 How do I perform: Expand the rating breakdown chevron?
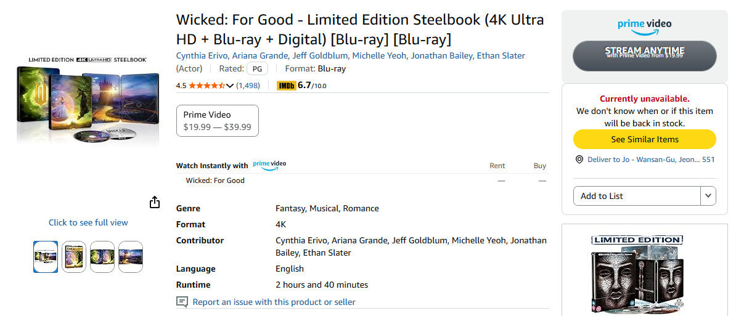229,86
